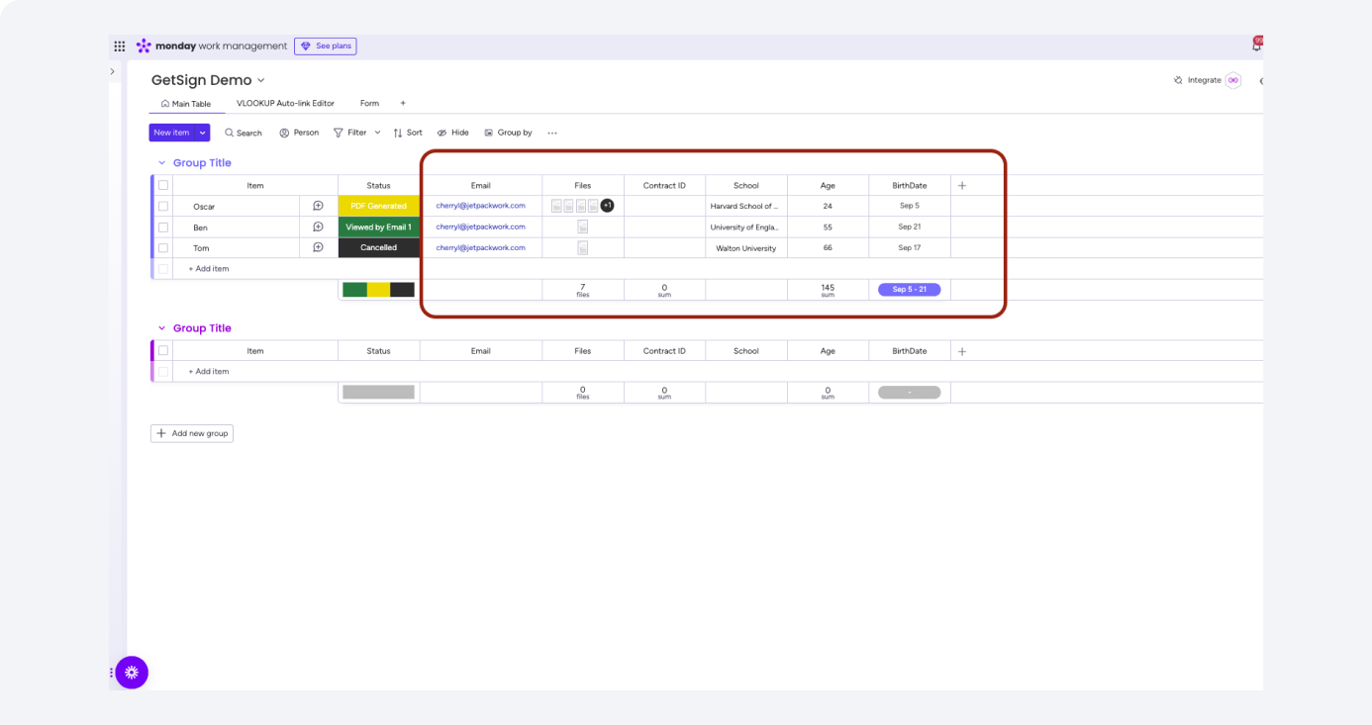The image size is (1372, 725).
Task: Switch to Form tab
Action: click(x=369, y=103)
